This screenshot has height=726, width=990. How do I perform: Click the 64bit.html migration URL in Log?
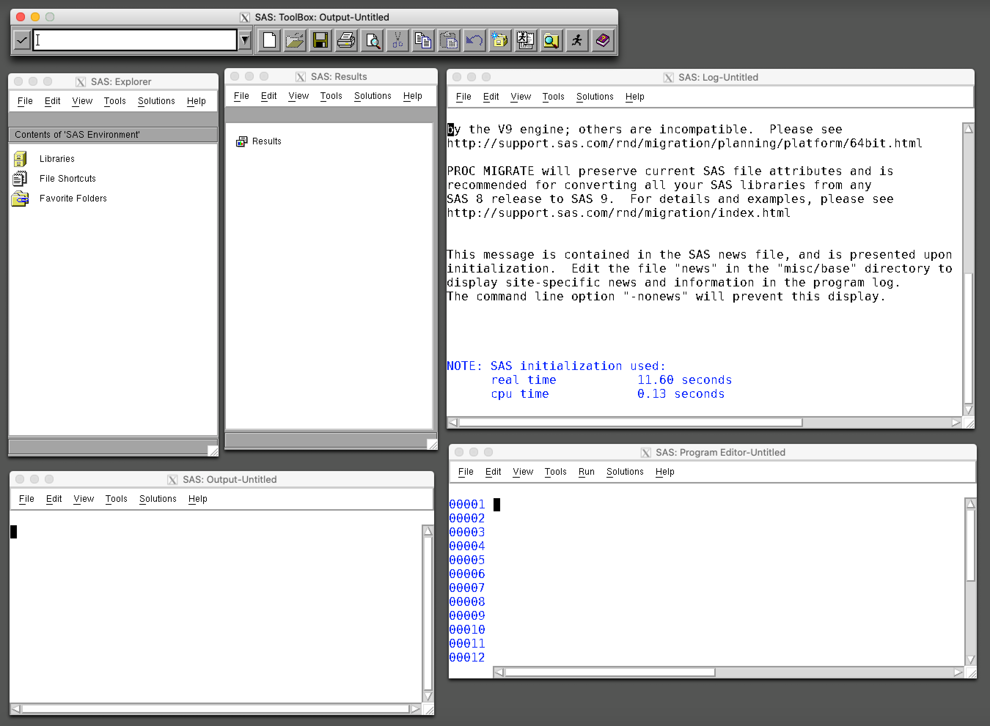(684, 143)
